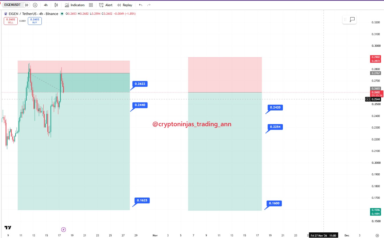Click the 0.0001 spread value

[23, 21]
